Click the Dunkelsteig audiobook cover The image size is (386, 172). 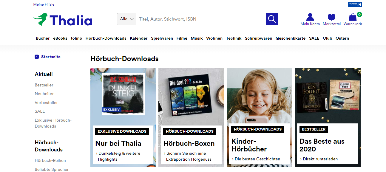click(x=123, y=94)
